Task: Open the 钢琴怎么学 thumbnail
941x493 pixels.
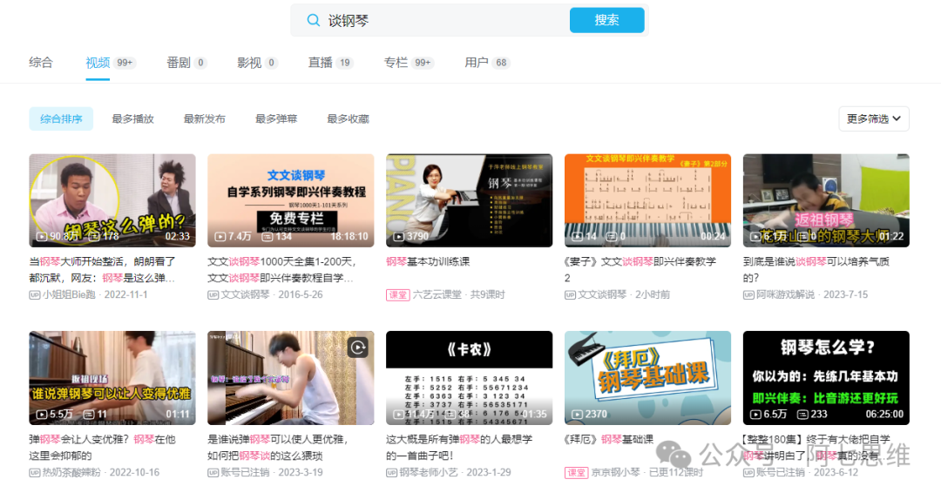Action: (826, 378)
